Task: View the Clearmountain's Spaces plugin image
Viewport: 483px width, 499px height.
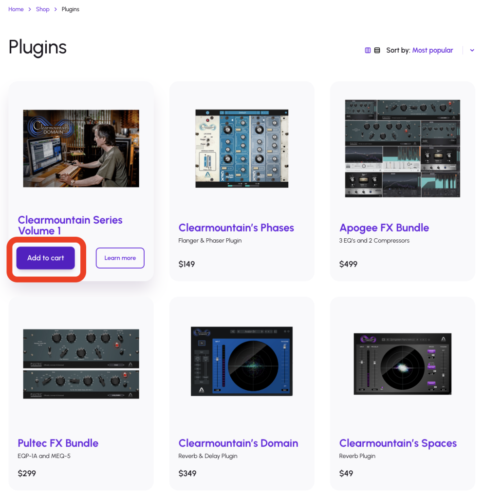Action: coord(402,364)
